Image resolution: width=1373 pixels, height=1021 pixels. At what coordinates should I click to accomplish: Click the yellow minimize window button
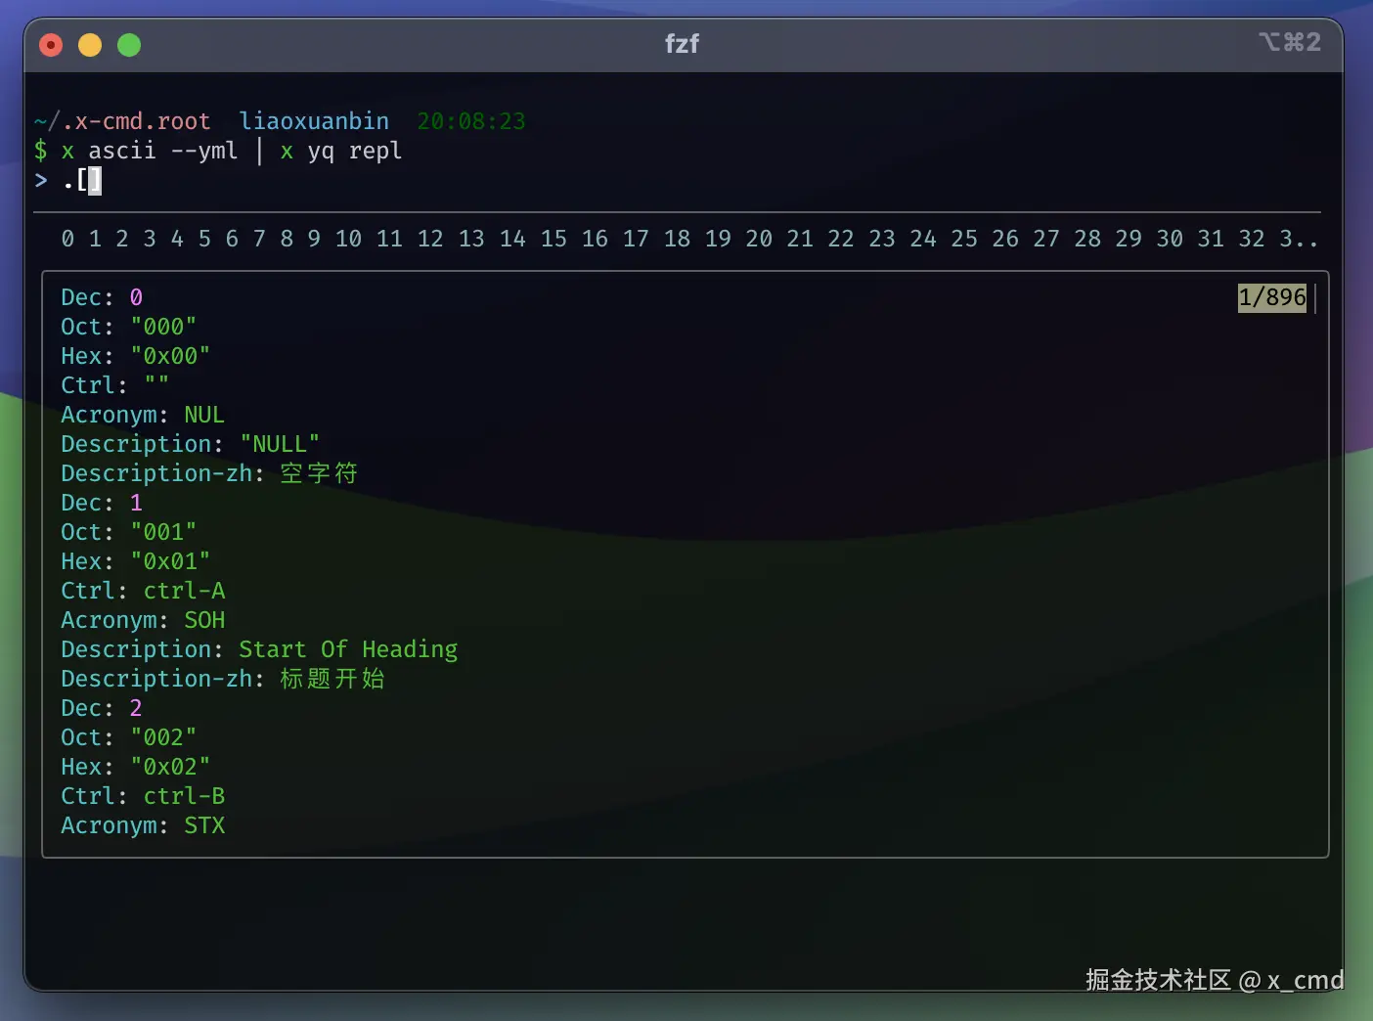[x=90, y=45]
